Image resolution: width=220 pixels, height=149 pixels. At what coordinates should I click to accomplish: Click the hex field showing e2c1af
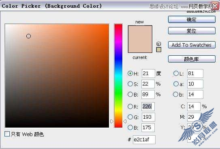144,139
